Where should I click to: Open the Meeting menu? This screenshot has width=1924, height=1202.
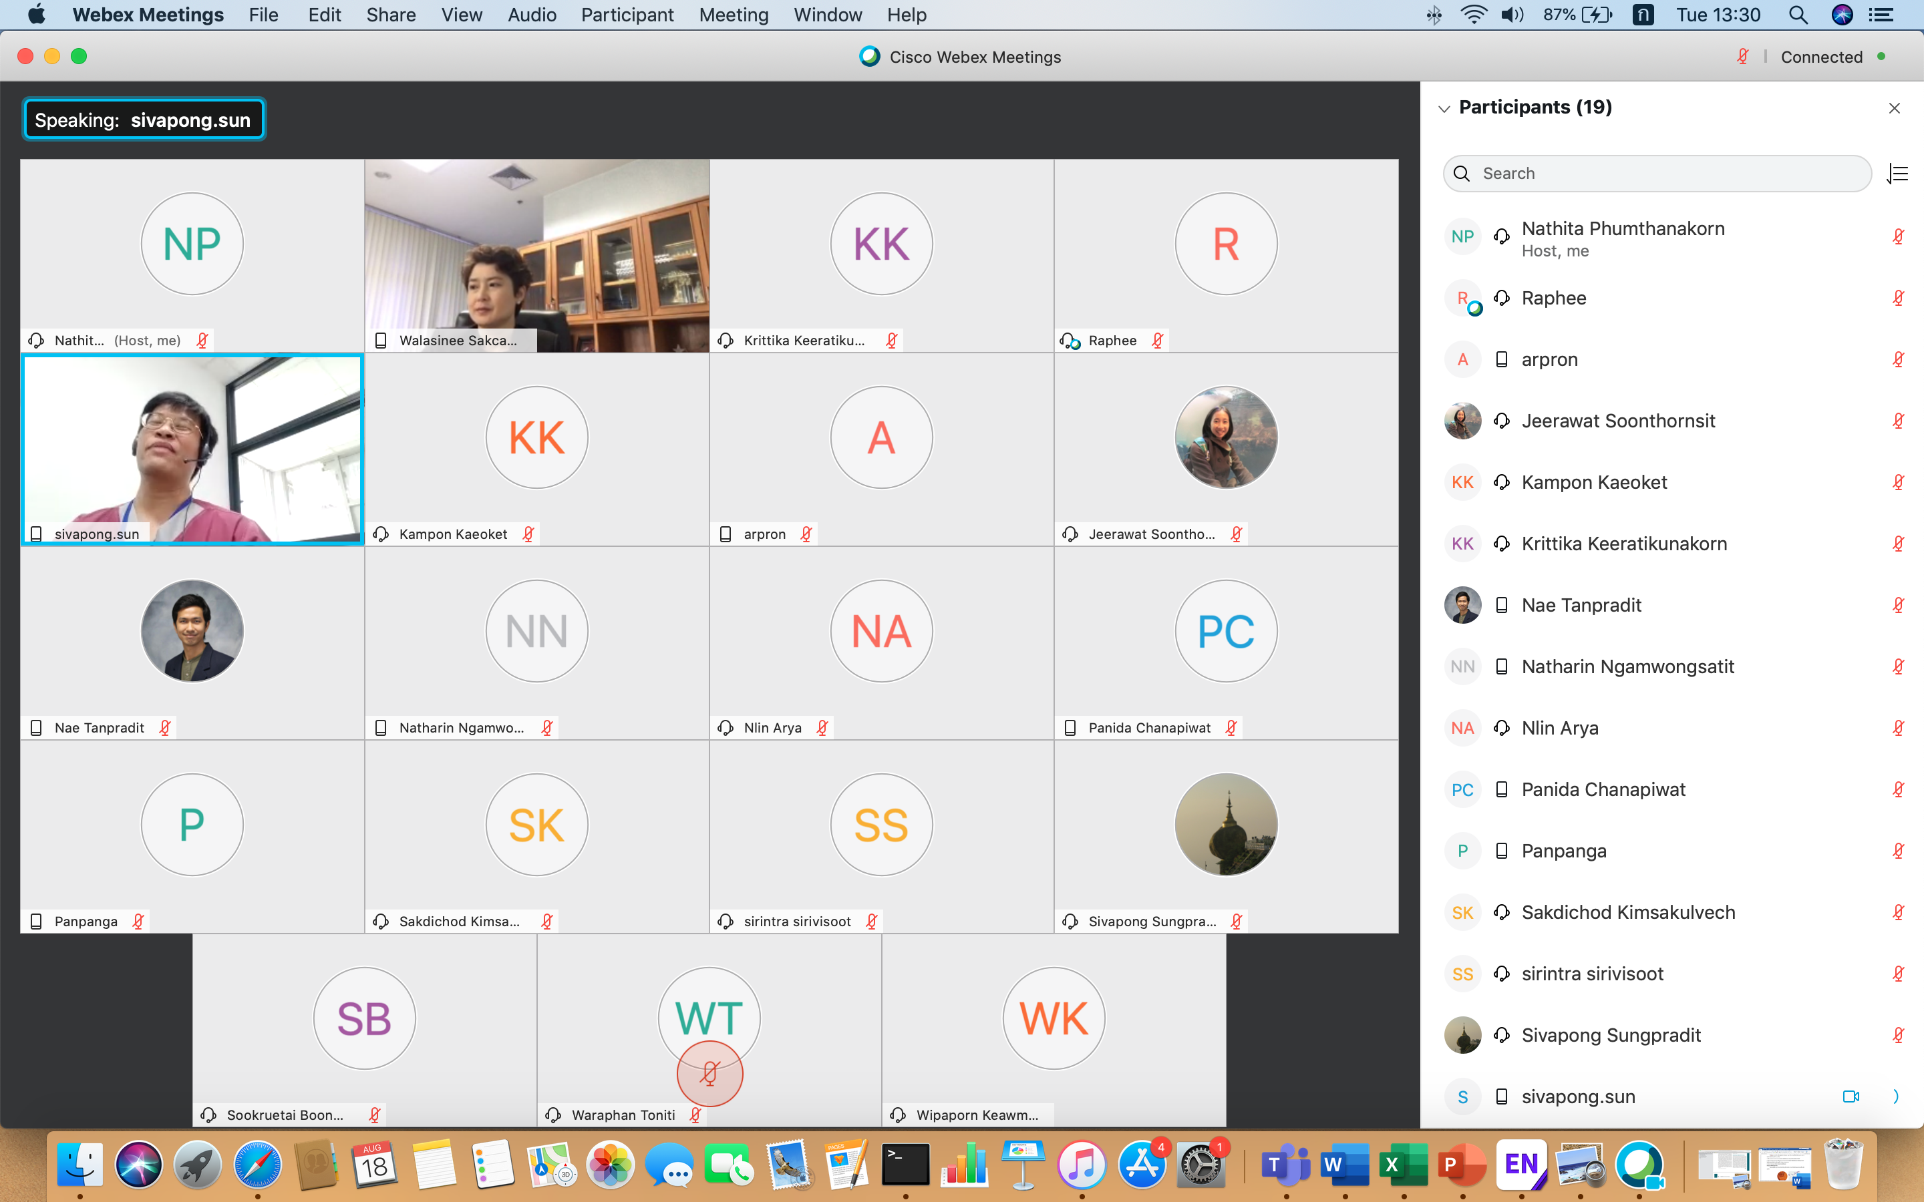(x=733, y=15)
